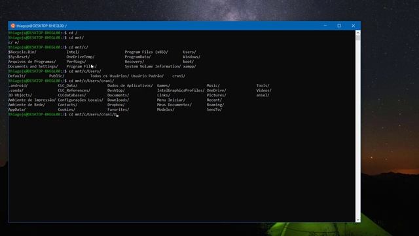Click the Ubuntu icon in the terminal title bar

(13, 26)
